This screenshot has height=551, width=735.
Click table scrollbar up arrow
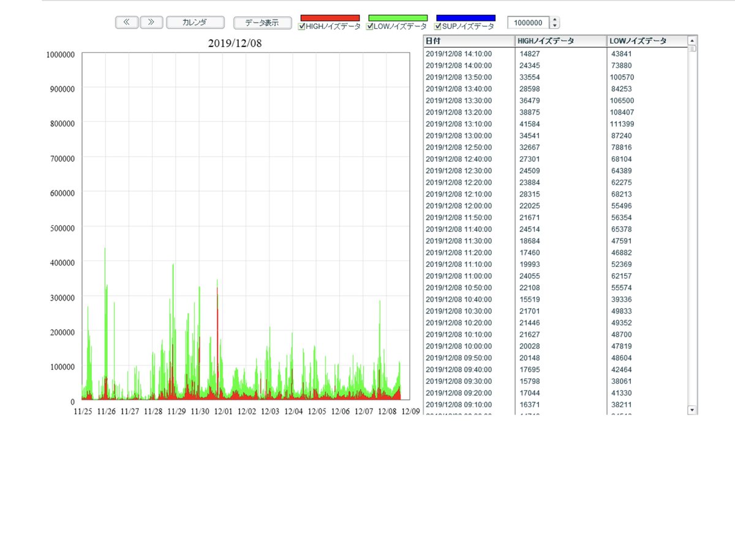point(693,40)
